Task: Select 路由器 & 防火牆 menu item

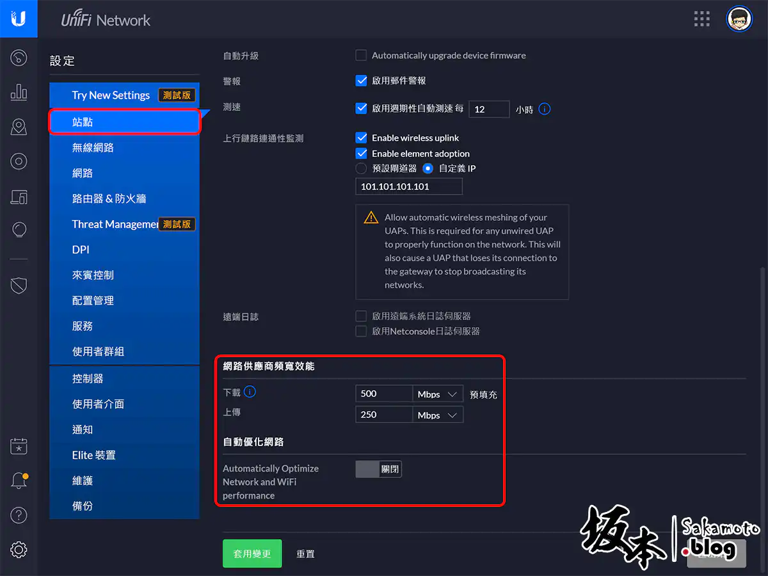Action: coord(109,199)
